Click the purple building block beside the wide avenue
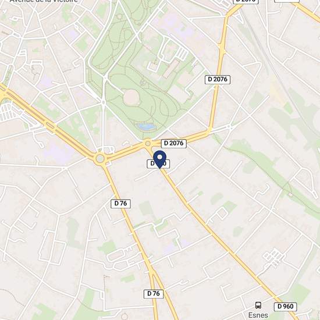This screenshot has height=320, width=320. pos(58,151)
